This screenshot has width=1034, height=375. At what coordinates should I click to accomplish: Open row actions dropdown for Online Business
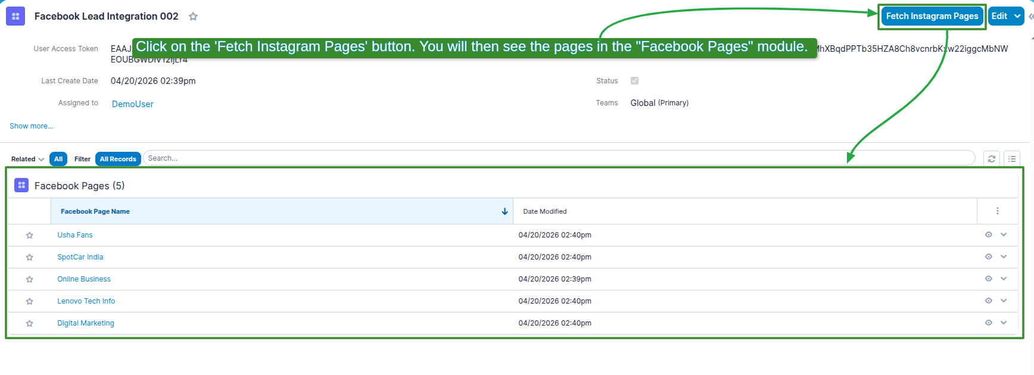click(x=1004, y=279)
